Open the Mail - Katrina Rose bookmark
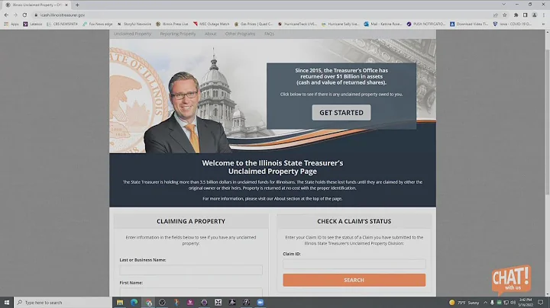Image resolution: width=550 pixels, height=308 pixels. tap(383, 24)
